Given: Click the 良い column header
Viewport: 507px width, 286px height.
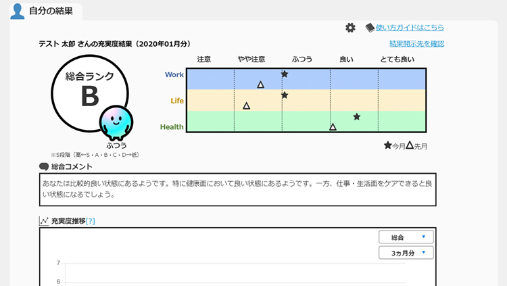Looking at the screenshot, I should tap(346, 59).
